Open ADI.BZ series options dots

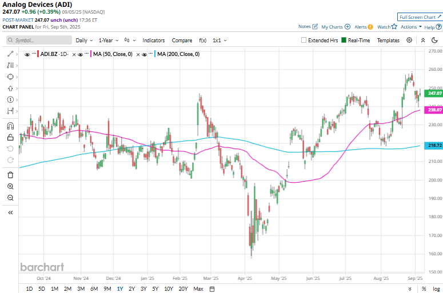tap(34, 54)
